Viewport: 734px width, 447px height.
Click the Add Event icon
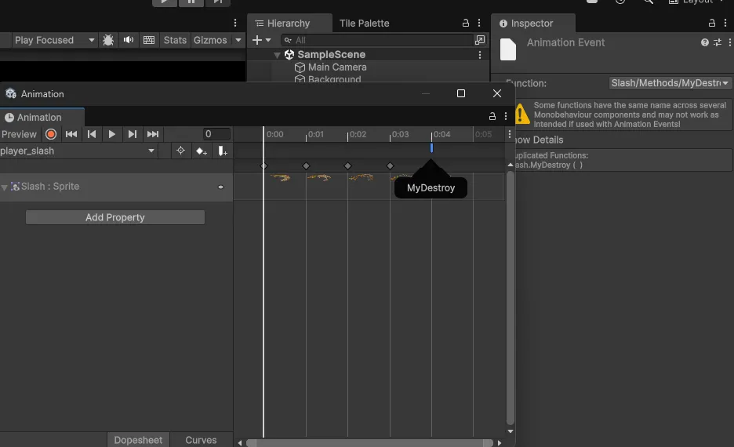(x=223, y=151)
